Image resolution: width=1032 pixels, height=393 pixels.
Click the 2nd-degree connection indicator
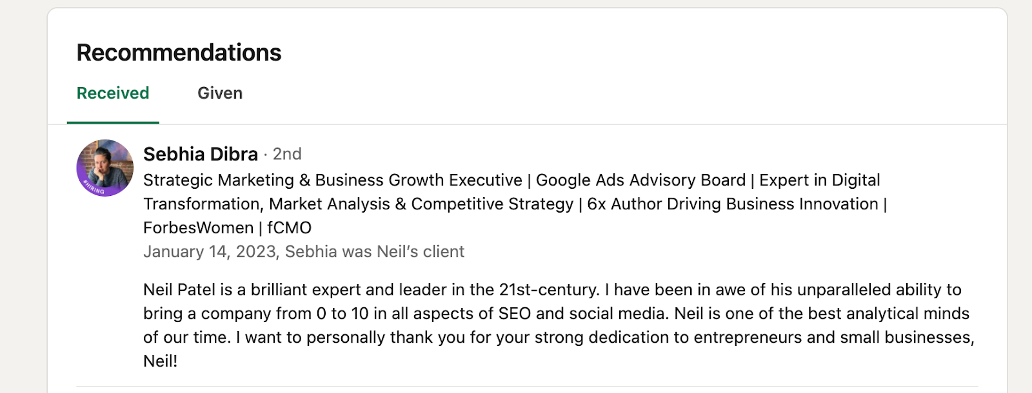coord(288,155)
